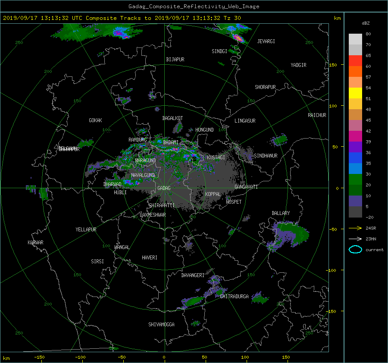Screen dimensions: 388x363
Task: Click the RAICHUR city label
Action: [x=317, y=115]
